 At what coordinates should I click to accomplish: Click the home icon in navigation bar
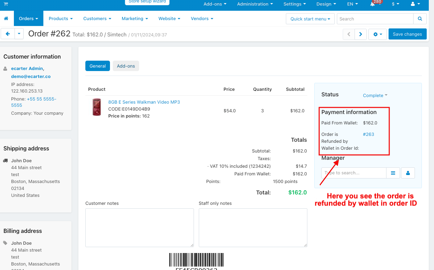click(6, 19)
